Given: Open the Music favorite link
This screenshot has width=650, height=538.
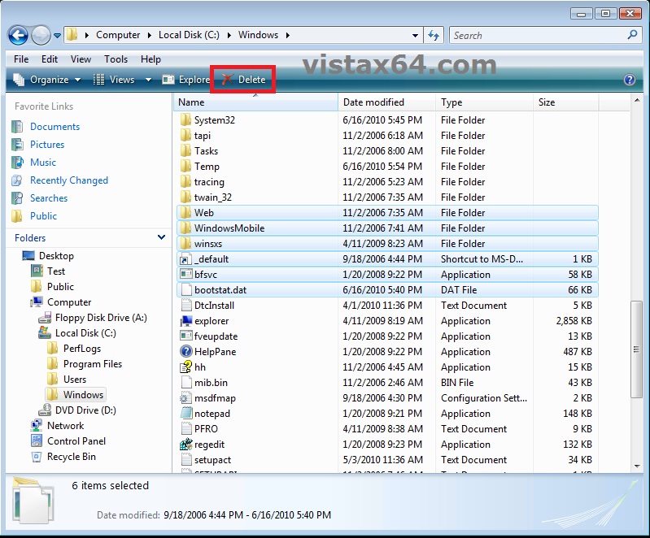Looking at the screenshot, I should 43,163.
